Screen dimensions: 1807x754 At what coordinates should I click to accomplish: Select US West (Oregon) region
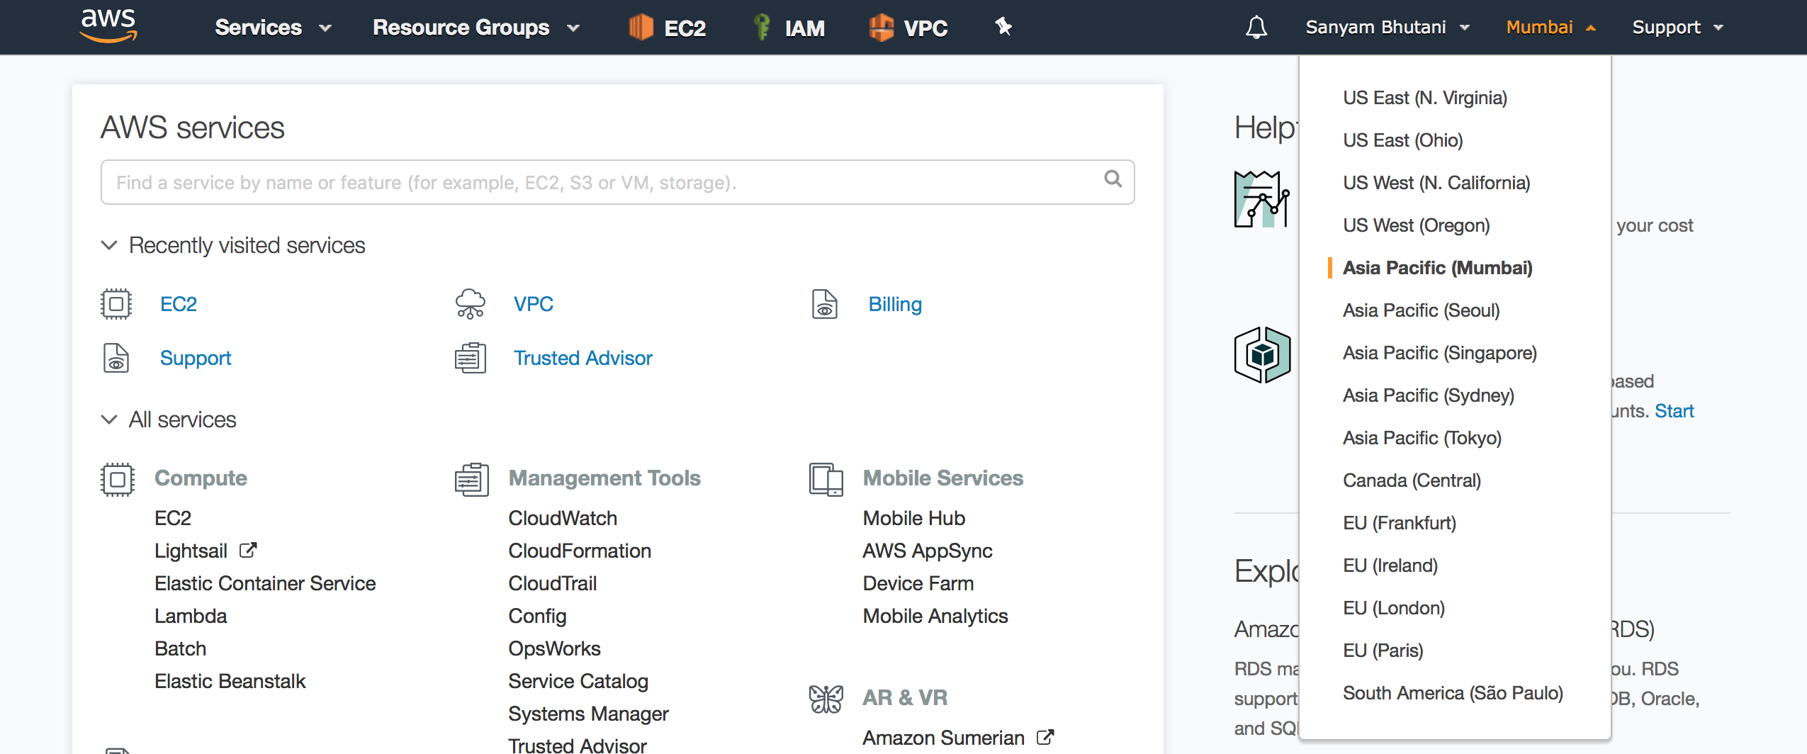[x=1417, y=225]
